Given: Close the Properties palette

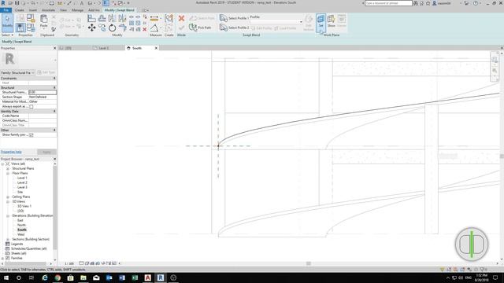Looking at the screenshot, I should pyautogui.click(x=54, y=48).
